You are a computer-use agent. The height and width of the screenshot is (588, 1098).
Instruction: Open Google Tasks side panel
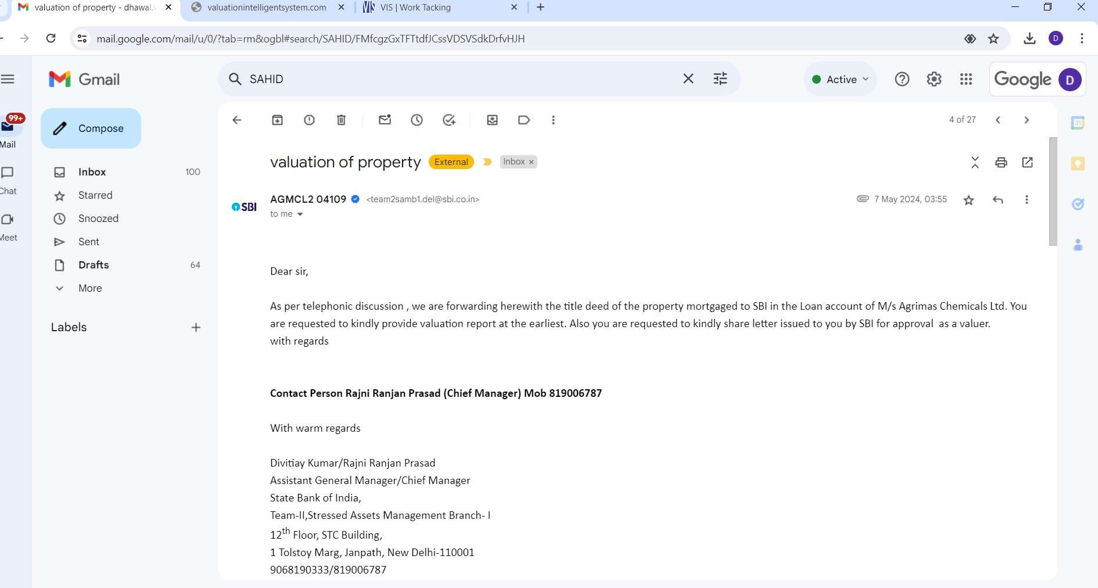pyautogui.click(x=1078, y=204)
